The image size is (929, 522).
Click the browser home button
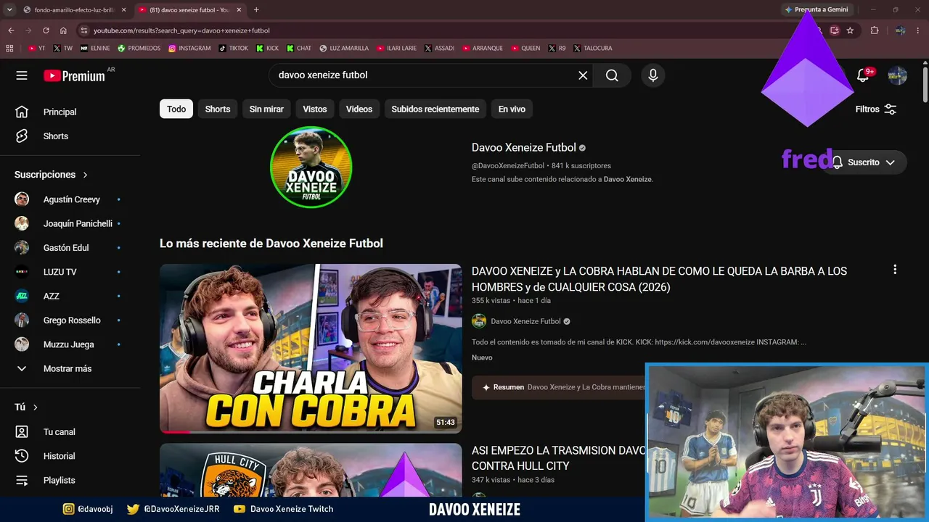[x=63, y=30]
